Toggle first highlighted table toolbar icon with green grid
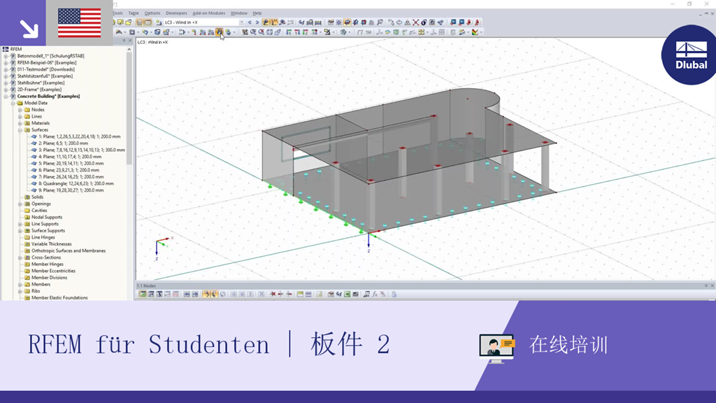The width and height of the screenshot is (716, 403). click(143, 295)
